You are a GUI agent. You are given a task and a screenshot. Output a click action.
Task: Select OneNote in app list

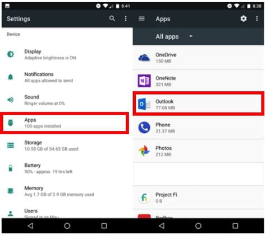pyautogui.click(x=198, y=81)
